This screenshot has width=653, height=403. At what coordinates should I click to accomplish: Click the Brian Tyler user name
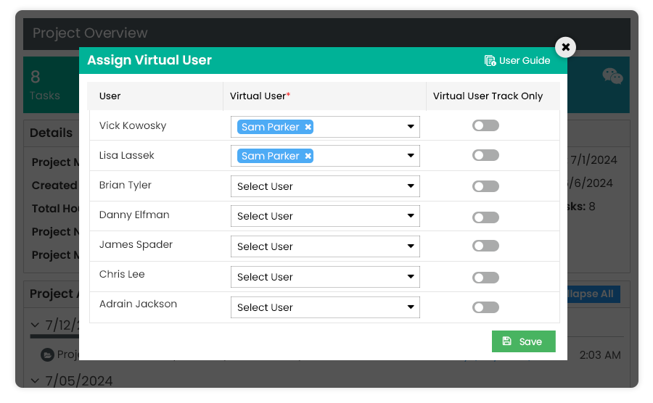click(125, 185)
